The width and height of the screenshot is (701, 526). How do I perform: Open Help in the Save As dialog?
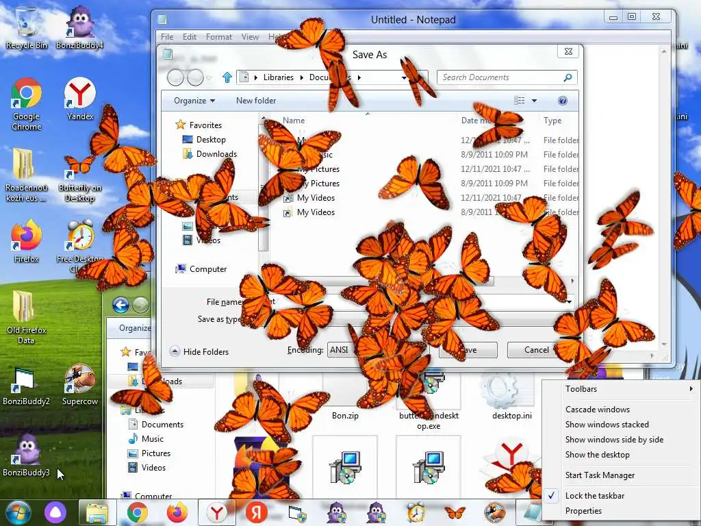pyautogui.click(x=563, y=101)
